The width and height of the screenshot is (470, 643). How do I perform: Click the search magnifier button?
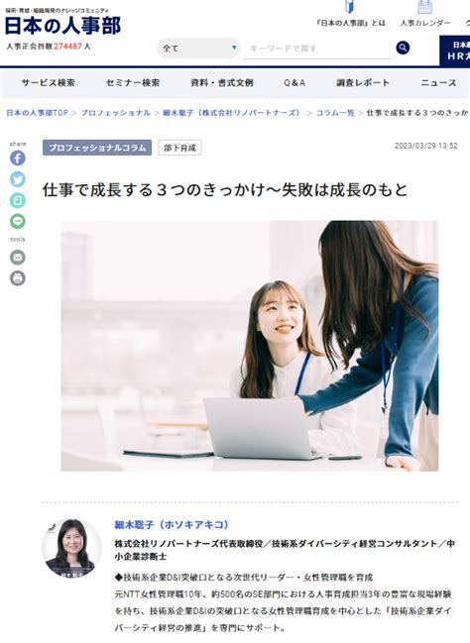point(403,48)
